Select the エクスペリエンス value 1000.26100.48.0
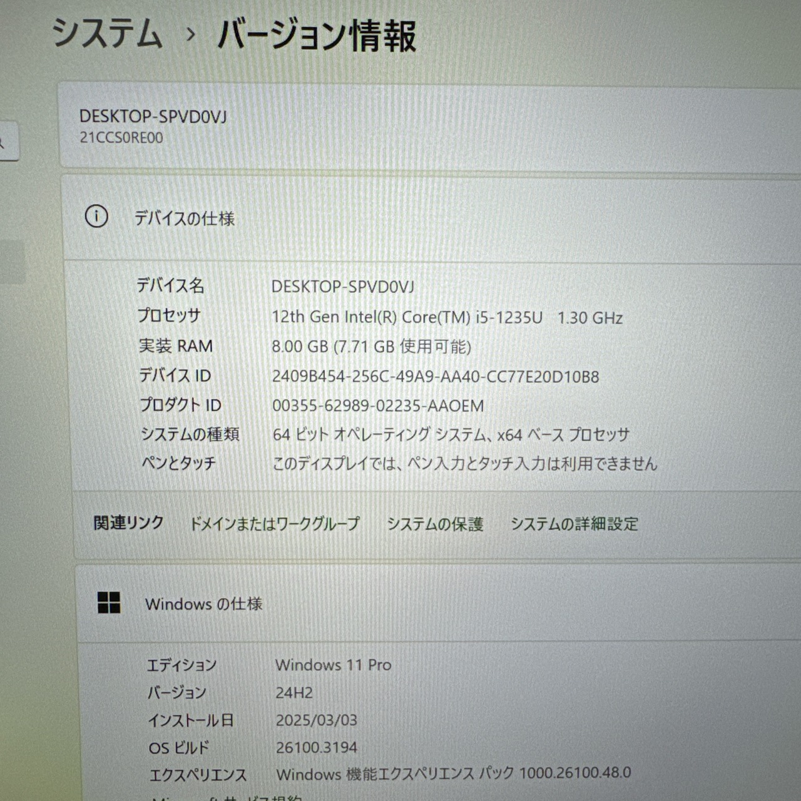Image resolution: width=801 pixels, height=801 pixels. tap(454, 773)
